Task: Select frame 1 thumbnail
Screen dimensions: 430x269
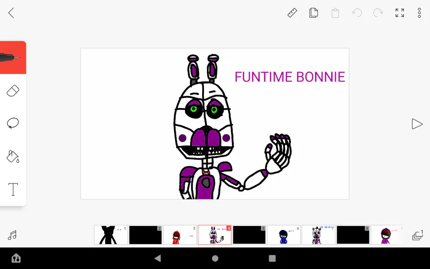Action: tap(110, 235)
